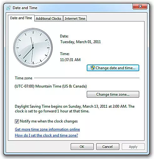Click the Apply button

[x=133, y=147]
